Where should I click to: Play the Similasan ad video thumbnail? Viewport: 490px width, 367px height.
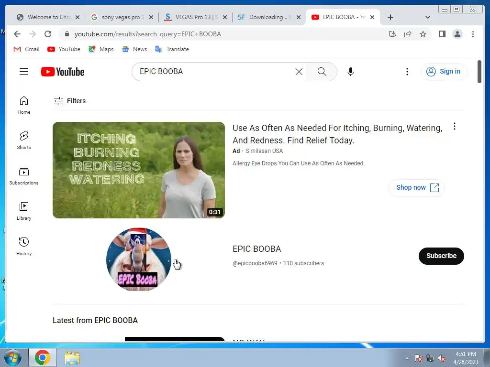139,170
